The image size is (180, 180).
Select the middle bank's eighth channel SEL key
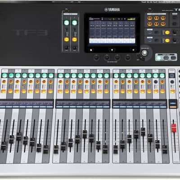click(x=107, y=76)
